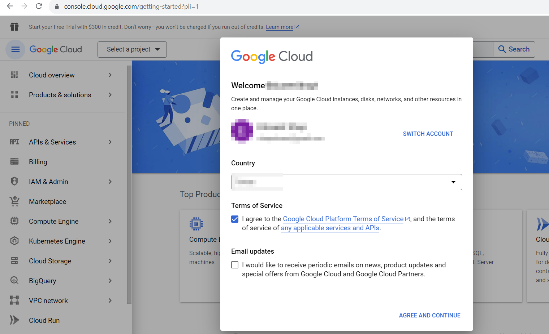Click the Billing card icon
Viewport: 549px width, 334px height.
14,161
